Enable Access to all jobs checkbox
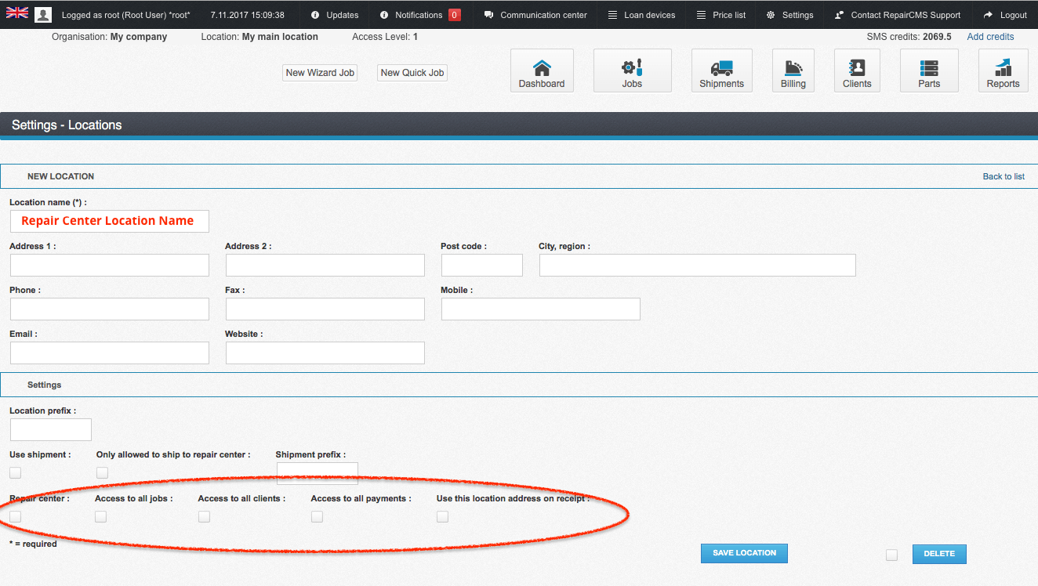The height and width of the screenshot is (586, 1038). 100,516
